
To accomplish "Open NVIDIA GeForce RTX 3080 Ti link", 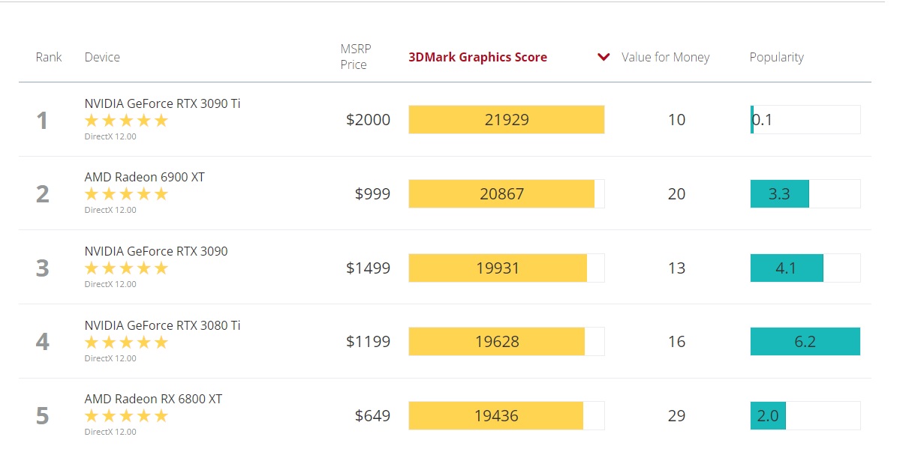I will point(162,325).
